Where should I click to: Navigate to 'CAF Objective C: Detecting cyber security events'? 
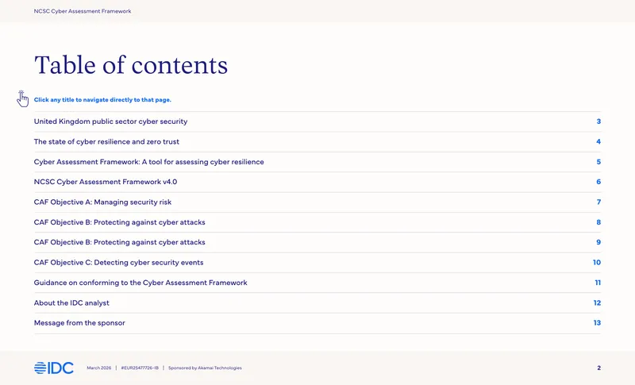click(118, 262)
